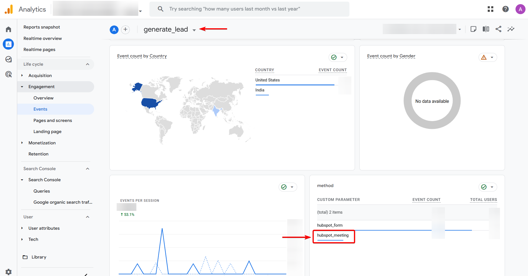Image resolution: width=528 pixels, height=276 pixels.
Task: Open the date range dropdown arrow
Action: pyautogui.click(x=460, y=29)
